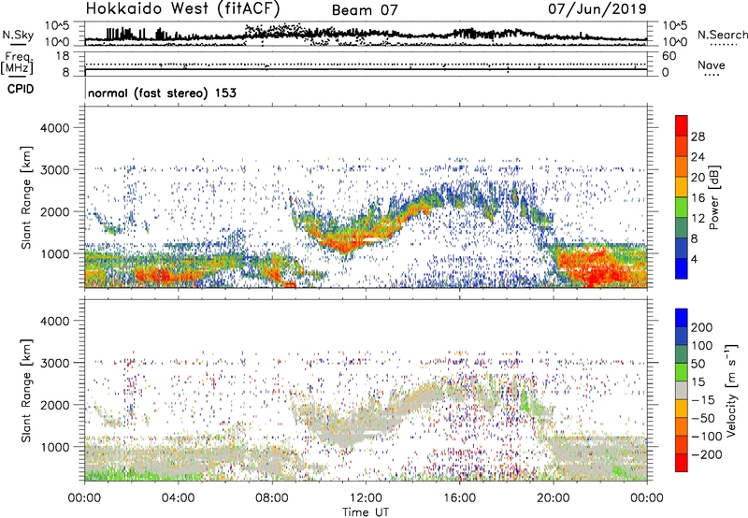Select the "-200" value on the Velocity colorbar
Viewport: 748px width, 518px height.
[x=707, y=454]
